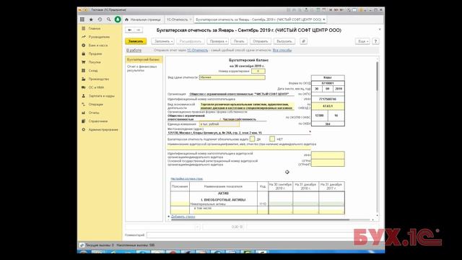The height and width of the screenshot is (260, 462).
Task: Click the Банк и касса icon
Action: (84, 45)
